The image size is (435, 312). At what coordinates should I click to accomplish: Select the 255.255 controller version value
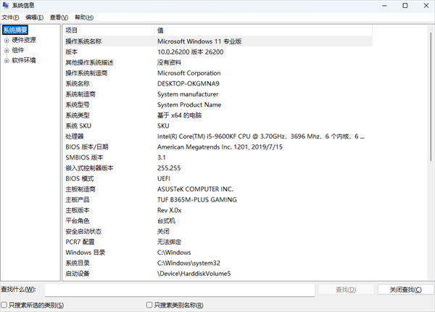click(x=169, y=168)
